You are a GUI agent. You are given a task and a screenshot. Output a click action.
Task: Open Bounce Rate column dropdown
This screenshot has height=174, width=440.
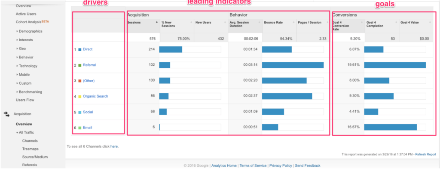pos(294,22)
